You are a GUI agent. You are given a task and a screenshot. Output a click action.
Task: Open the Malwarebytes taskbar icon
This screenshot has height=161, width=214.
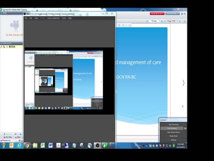113,145
